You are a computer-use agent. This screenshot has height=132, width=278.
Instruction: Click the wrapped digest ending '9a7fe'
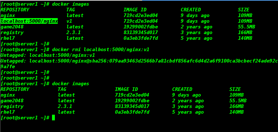pos(8,67)
